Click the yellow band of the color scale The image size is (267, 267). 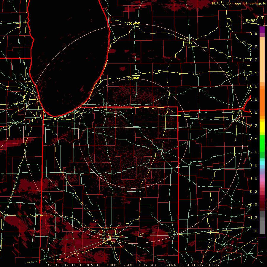(x=262, y=127)
